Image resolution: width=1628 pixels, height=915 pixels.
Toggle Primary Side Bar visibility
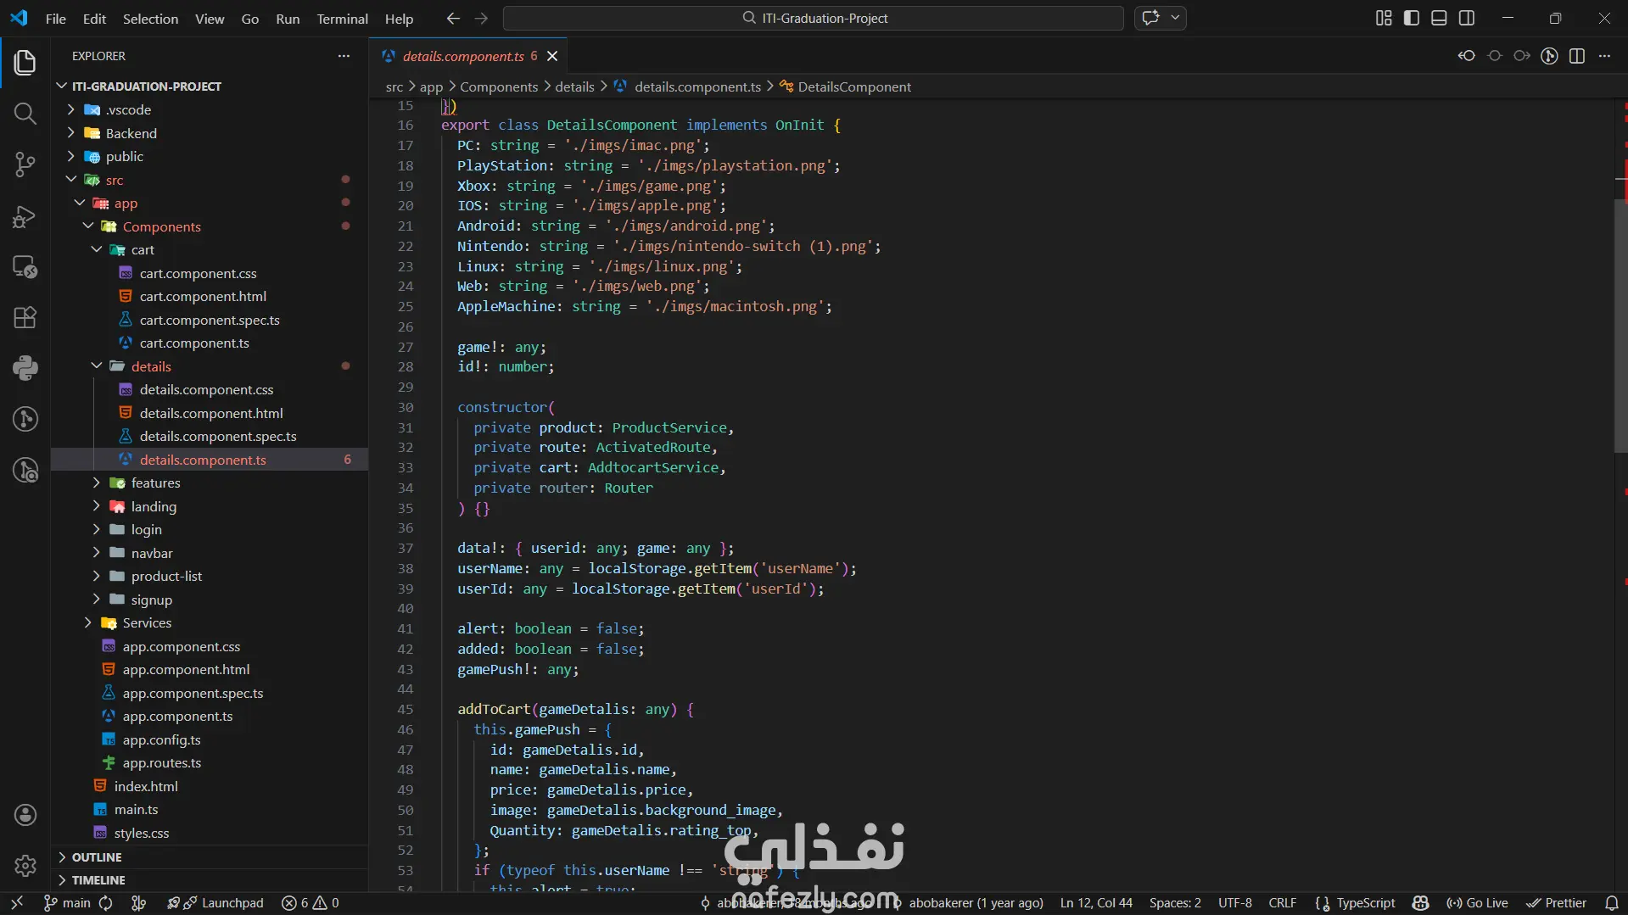pyautogui.click(x=1412, y=18)
